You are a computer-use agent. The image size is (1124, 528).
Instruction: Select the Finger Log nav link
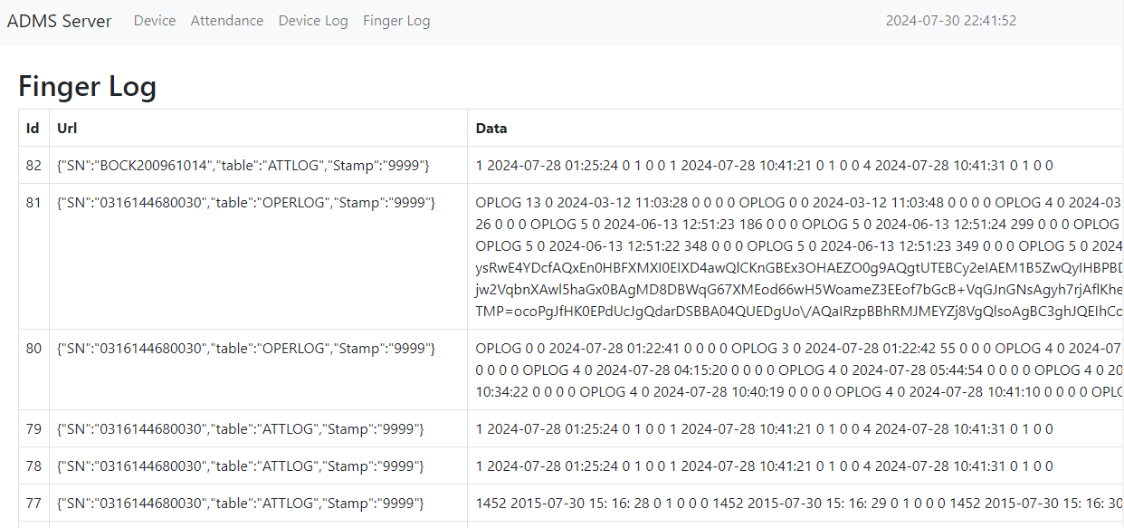[396, 21]
